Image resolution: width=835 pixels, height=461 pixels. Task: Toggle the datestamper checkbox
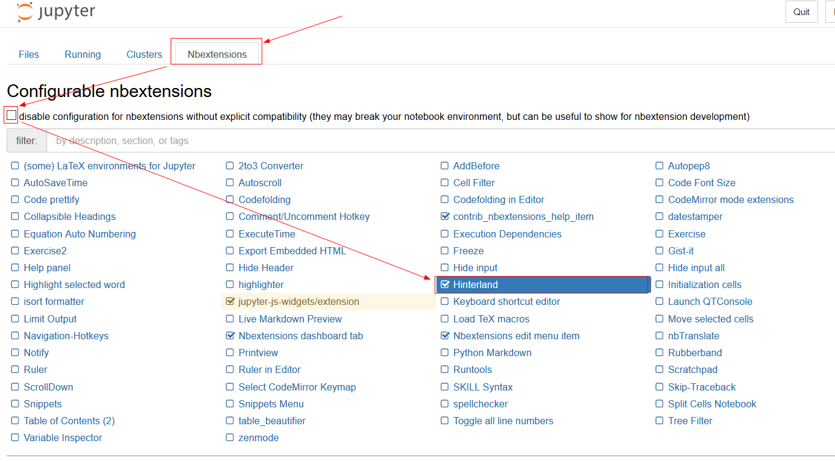(660, 216)
